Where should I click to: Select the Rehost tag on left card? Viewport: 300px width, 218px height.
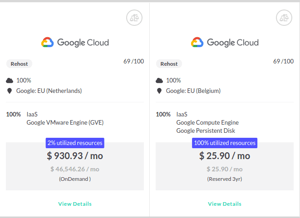click(x=19, y=64)
